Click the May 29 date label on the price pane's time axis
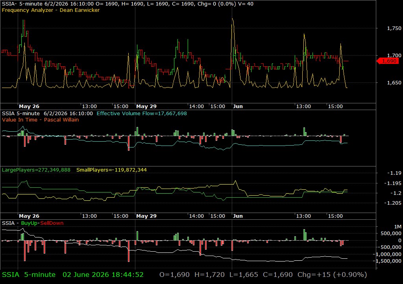 [146, 106]
